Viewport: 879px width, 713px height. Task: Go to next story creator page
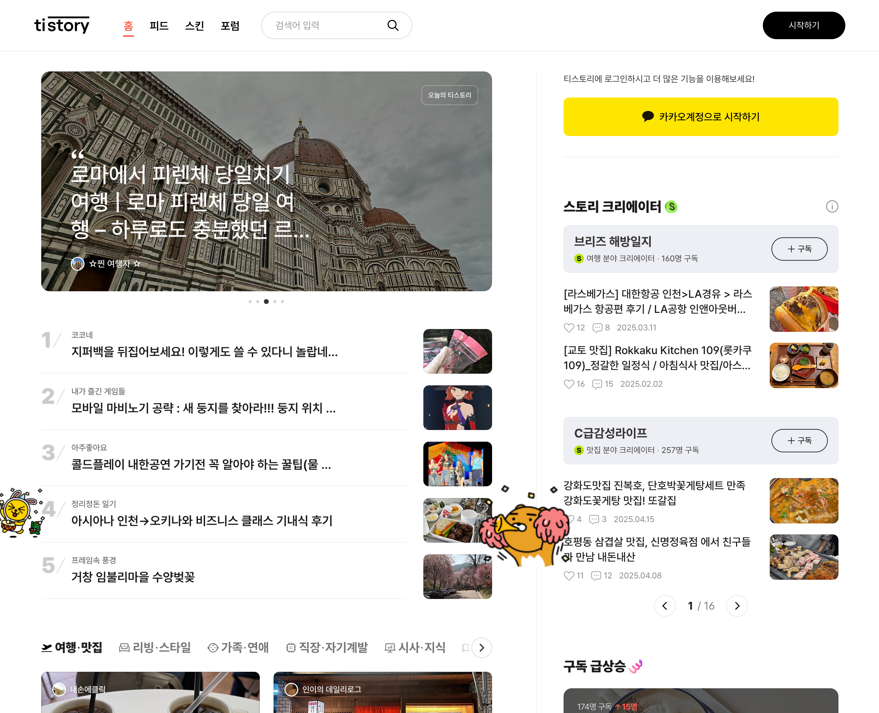[737, 606]
